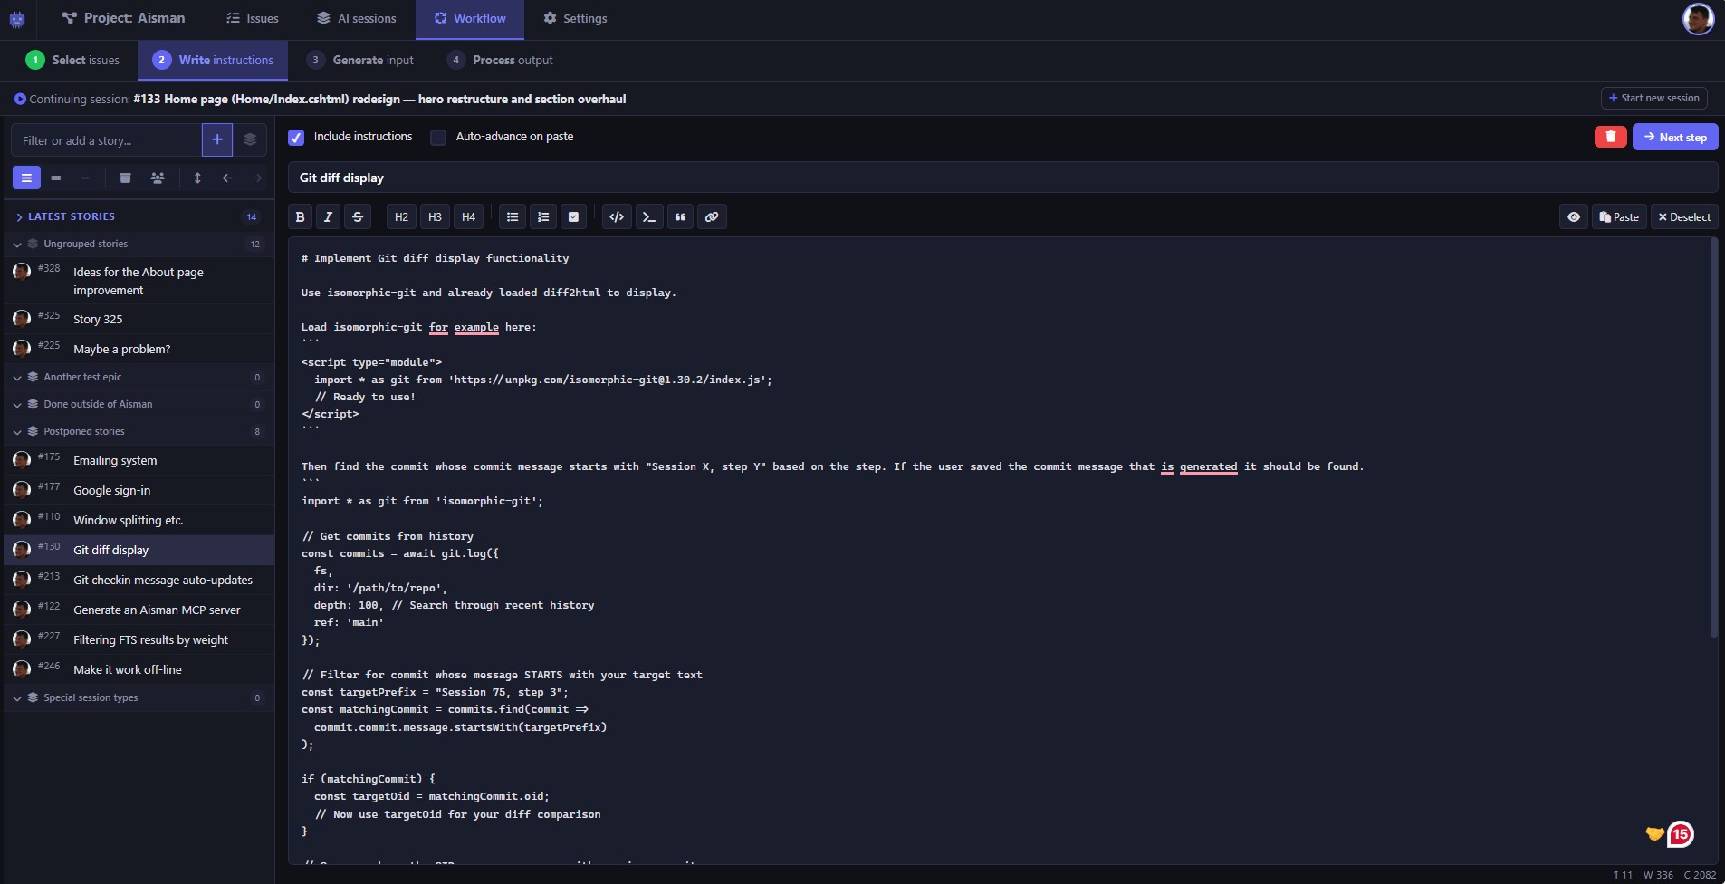Enable Auto-advance on paste checkbox
The width and height of the screenshot is (1725, 884).
point(438,138)
